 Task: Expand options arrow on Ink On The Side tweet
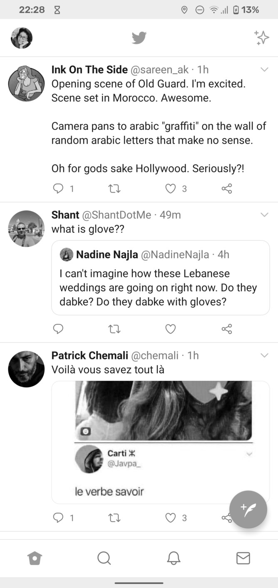264,70
